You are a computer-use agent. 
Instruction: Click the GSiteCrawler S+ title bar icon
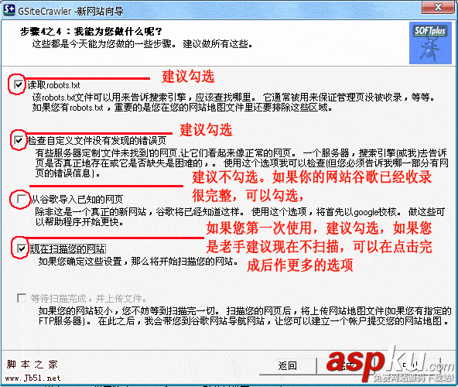(9, 10)
